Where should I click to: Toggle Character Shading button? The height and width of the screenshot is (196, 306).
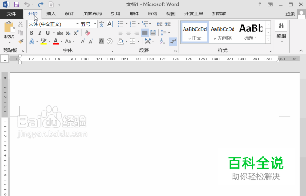[101, 42]
